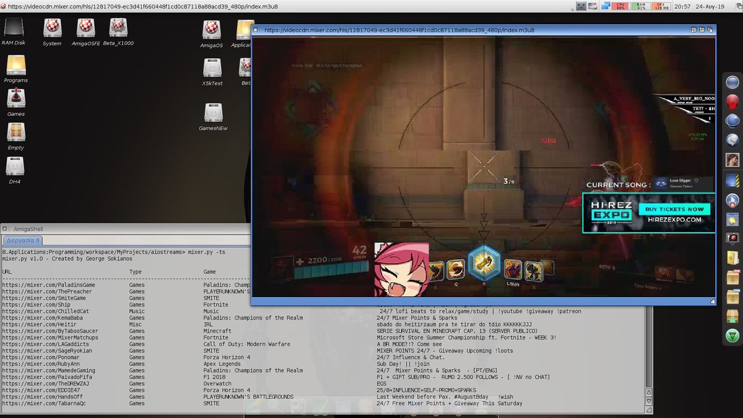Click the video window iconify gadget
The height and width of the screenshot is (418, 743).
[693, 30]
